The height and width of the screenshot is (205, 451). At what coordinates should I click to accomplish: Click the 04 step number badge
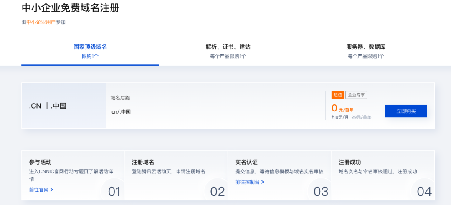click(x=424, y=192)
